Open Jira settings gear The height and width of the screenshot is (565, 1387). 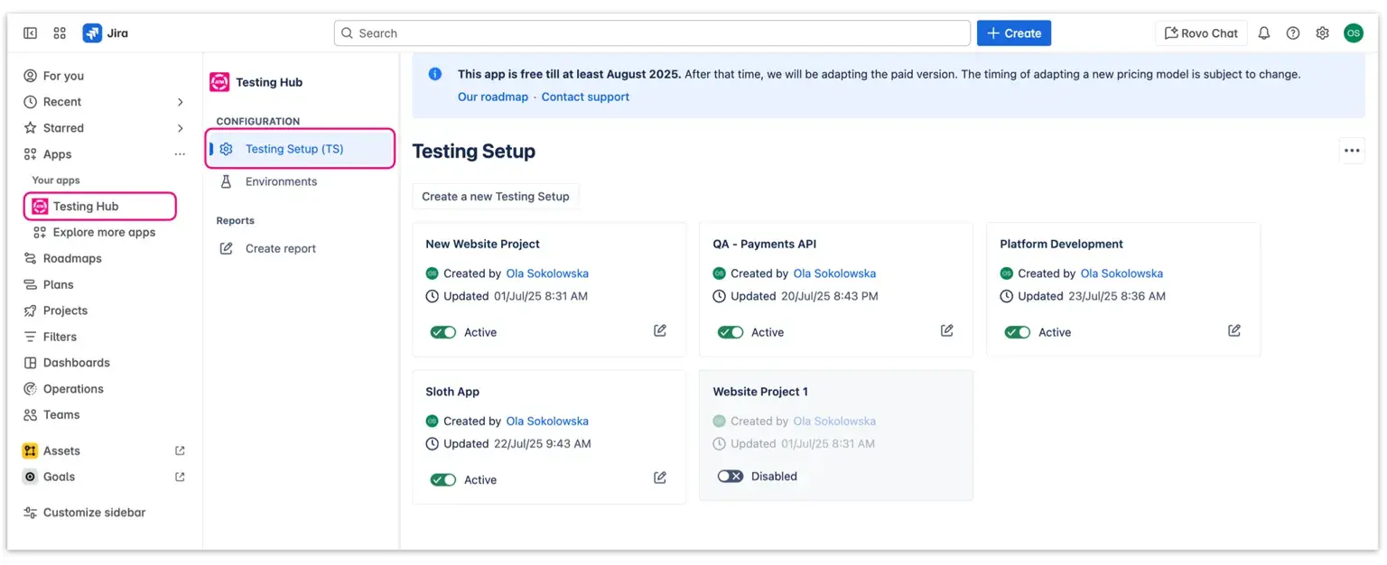(1322, 32)
